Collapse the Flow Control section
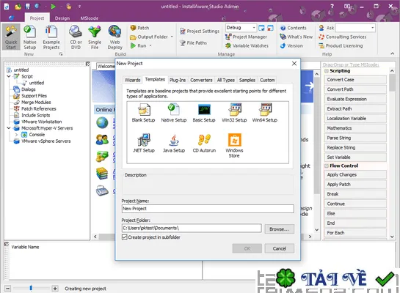400x293 pixels. (x=327, y=166)
